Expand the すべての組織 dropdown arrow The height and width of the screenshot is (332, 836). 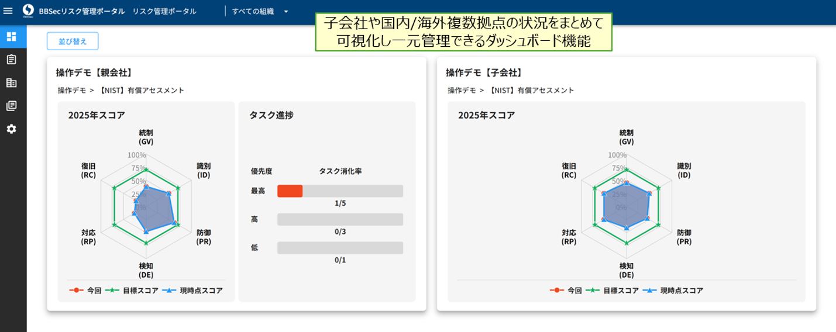pos(285,12)
